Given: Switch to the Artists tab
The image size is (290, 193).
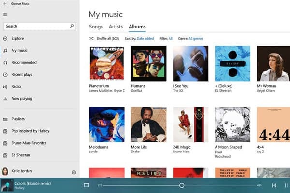Looking at the screenshot, I should coord(116,27).
